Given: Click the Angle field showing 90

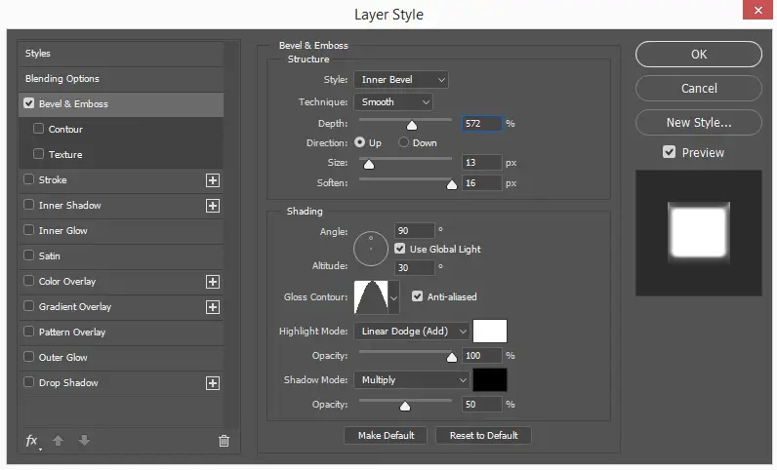Looking at the screenshot, I should (x=415, y=231).
